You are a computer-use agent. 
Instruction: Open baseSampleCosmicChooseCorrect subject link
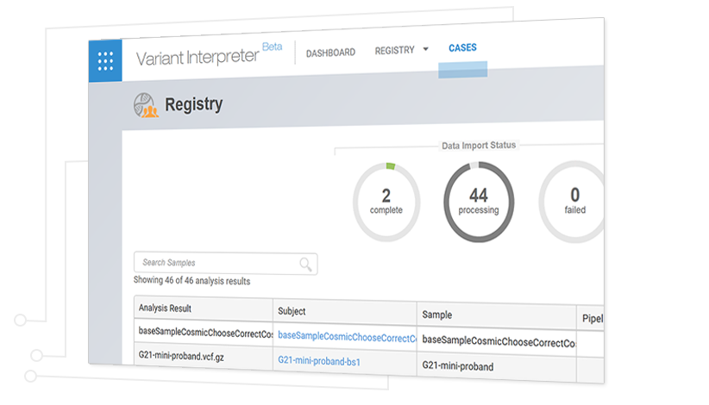tap(346, 336)
